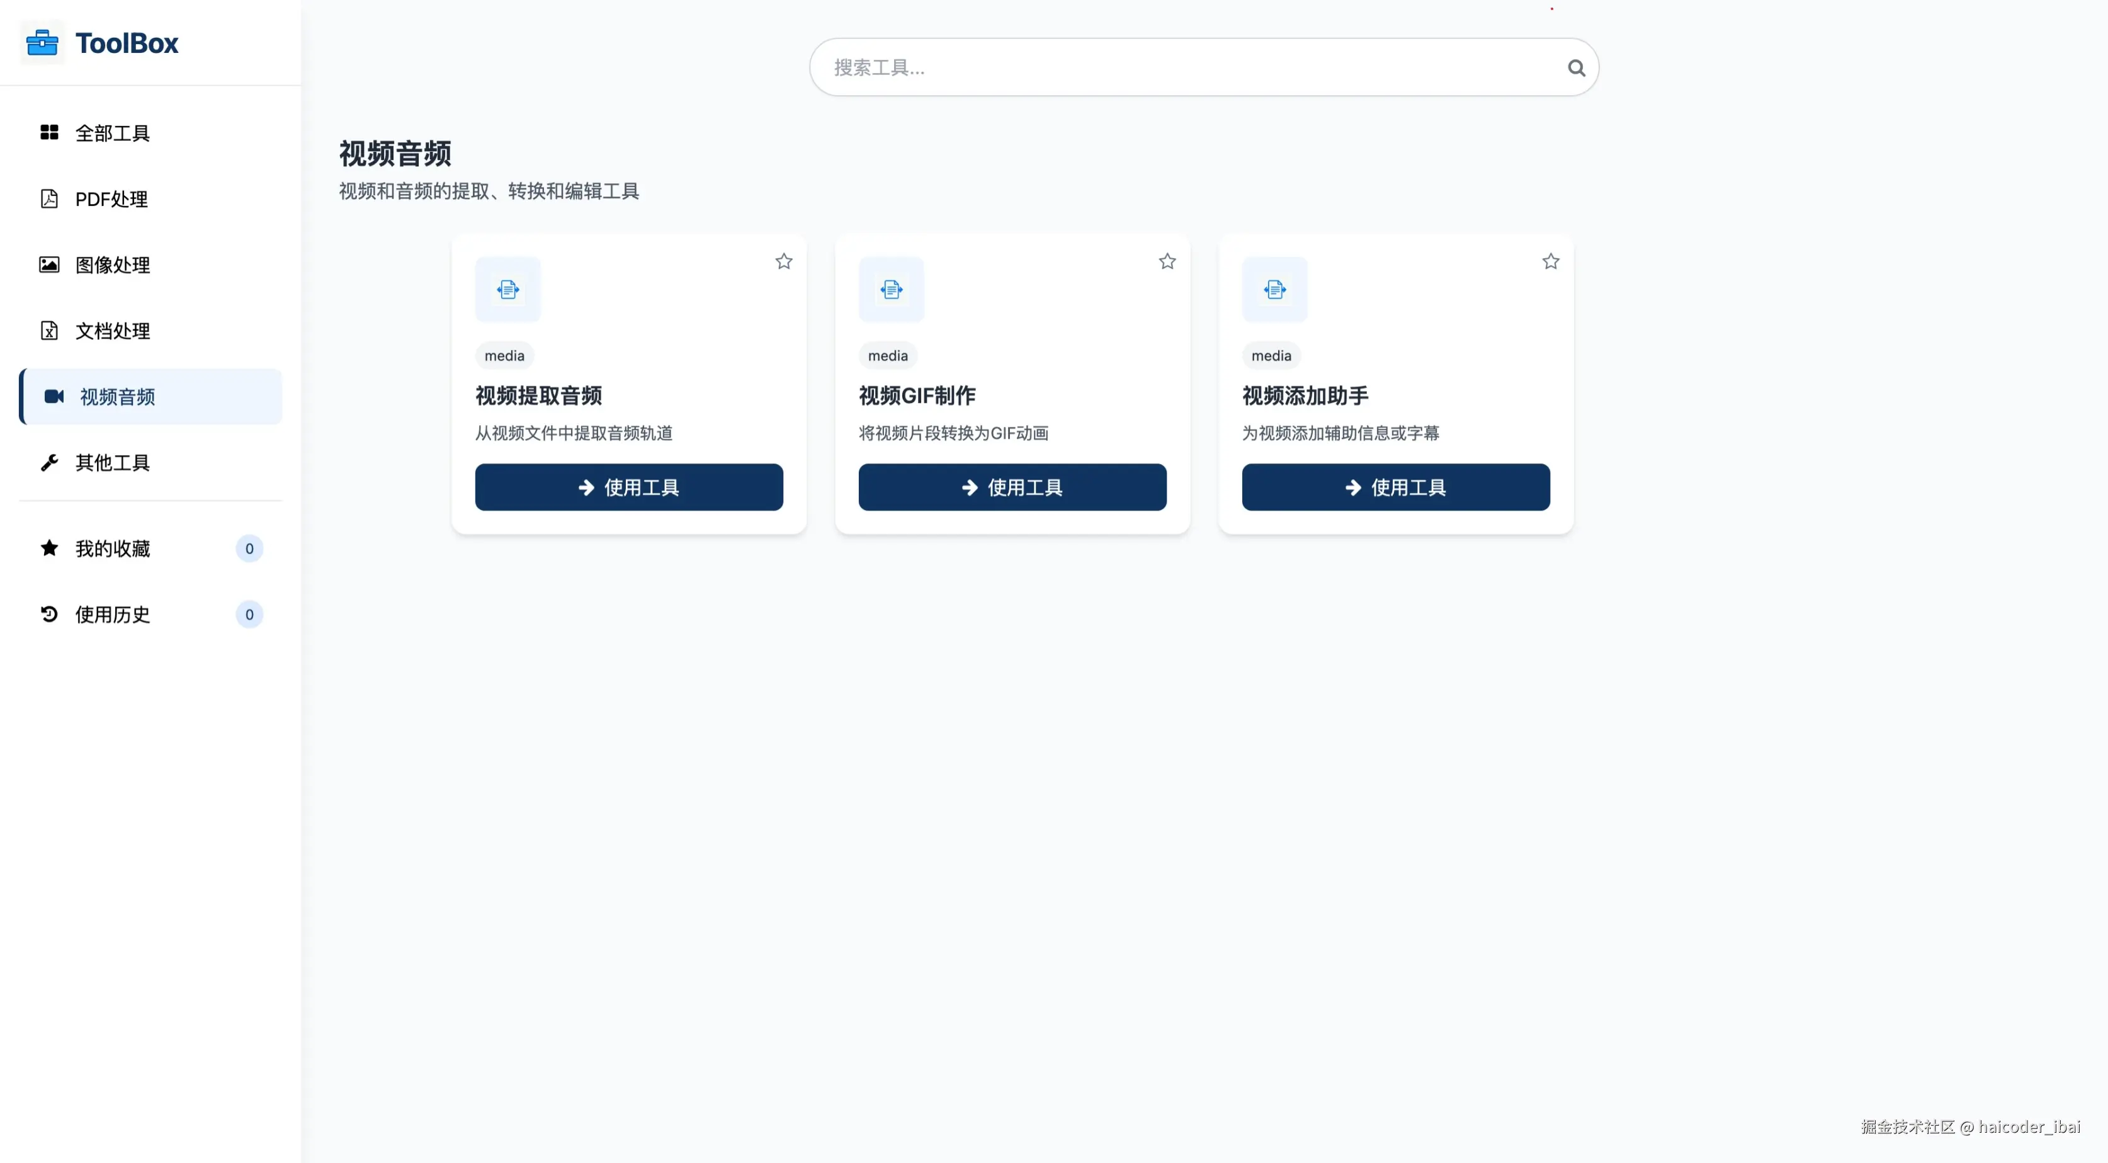Click the history clock icon beside 使用历史
The height and width of the screenshot is (1163, 2108).
(x=49, y=614)
